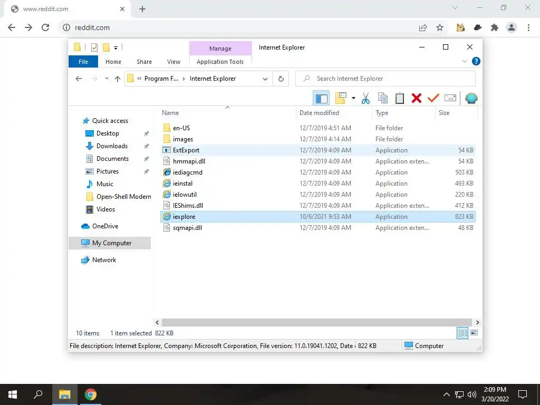Click Program F... in address path

click(x=161, y=79)
